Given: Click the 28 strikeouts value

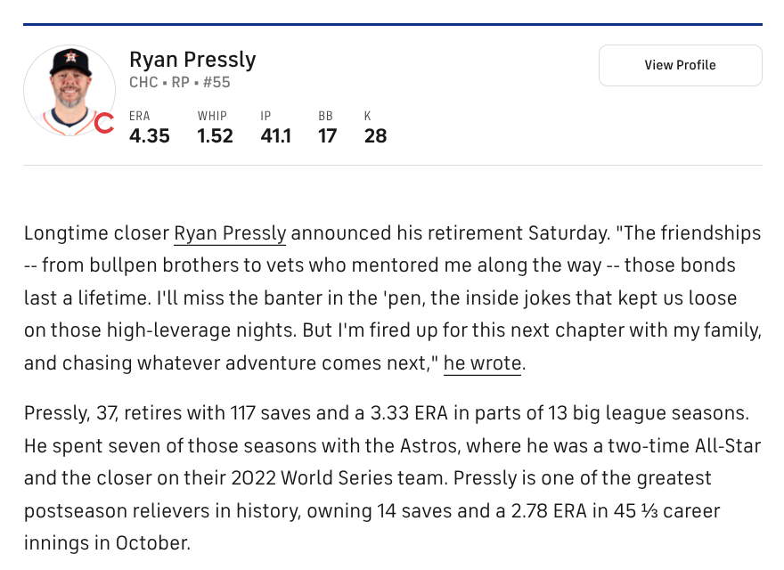Looking at the screenshot, I should pyautogui.click(x=375, y=136).
